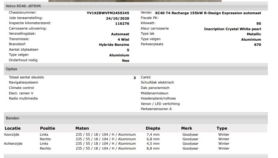
Task: Click the vehicle photo at the top
Action: coord(135,1)
